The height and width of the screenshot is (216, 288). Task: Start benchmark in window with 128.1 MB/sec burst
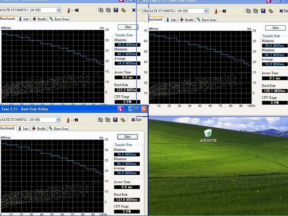point(275,28)
